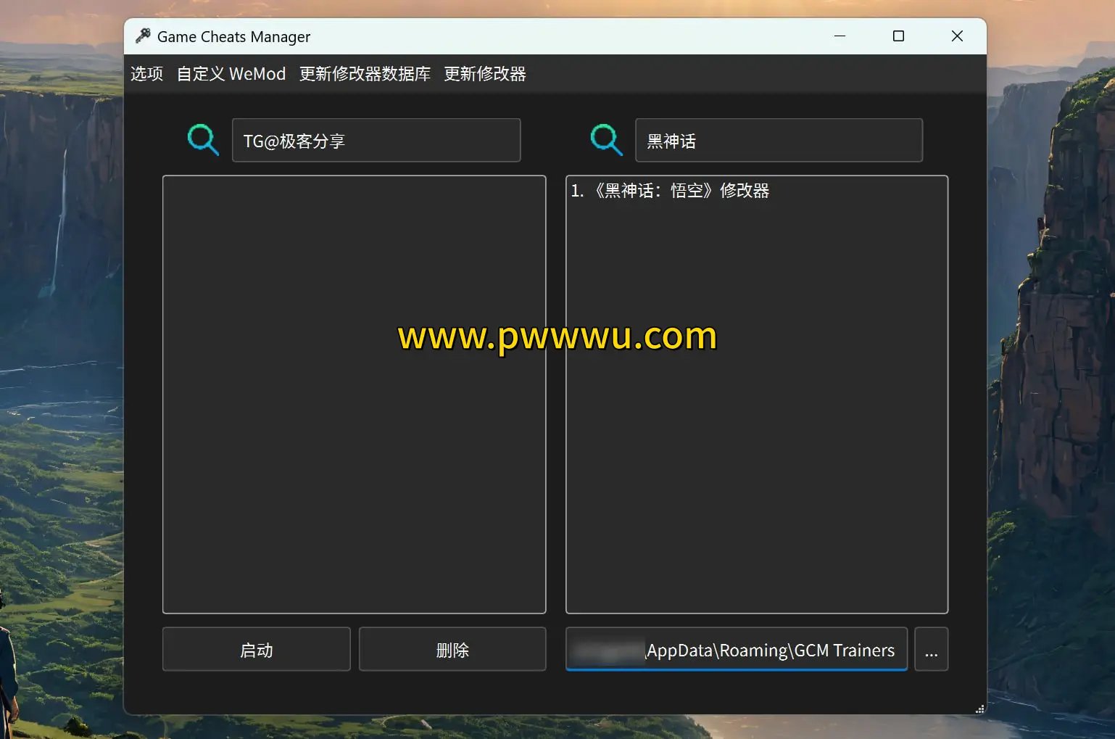Open the 自定义 WeMod menu

tap(231, 74)
